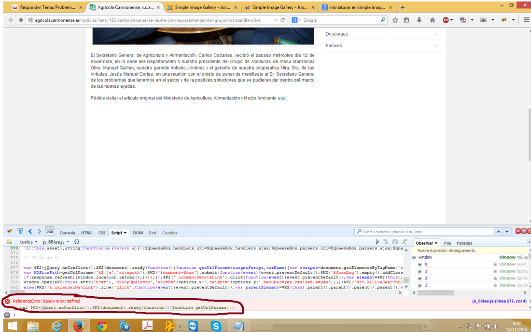Follow the 'aquí' link in the article
This screenshot has height=332, width=531.
[282, 98]
